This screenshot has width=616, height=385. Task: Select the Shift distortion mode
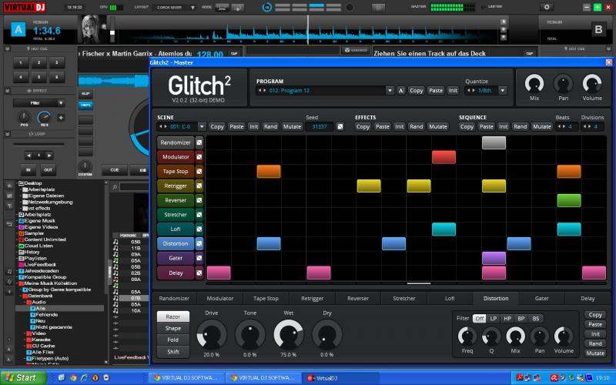point(172,352)
